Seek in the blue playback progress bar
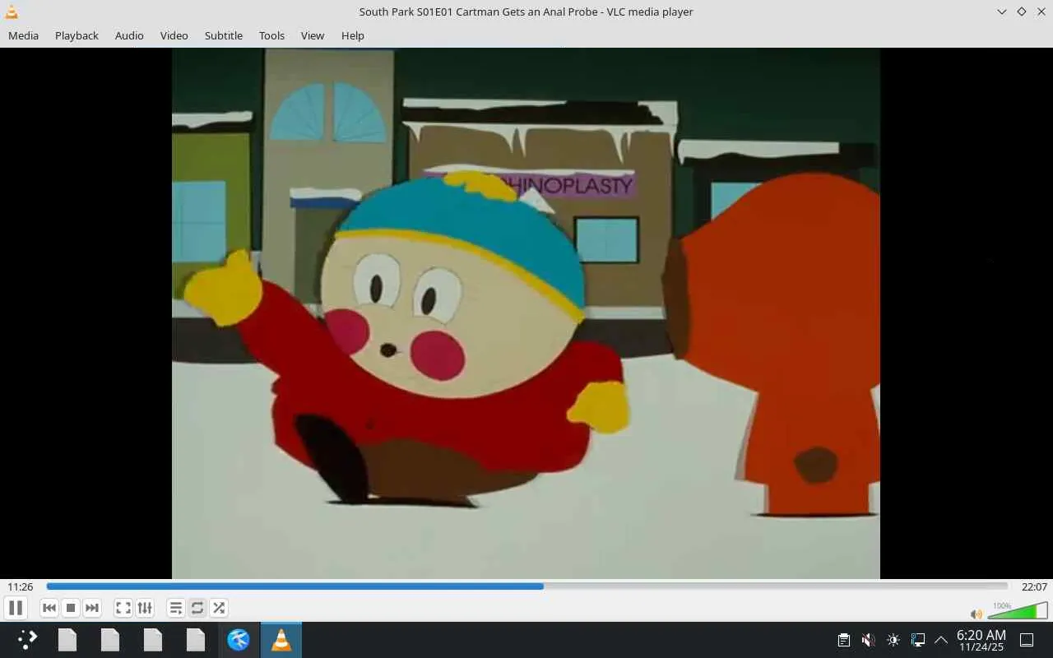 (526, 586)
